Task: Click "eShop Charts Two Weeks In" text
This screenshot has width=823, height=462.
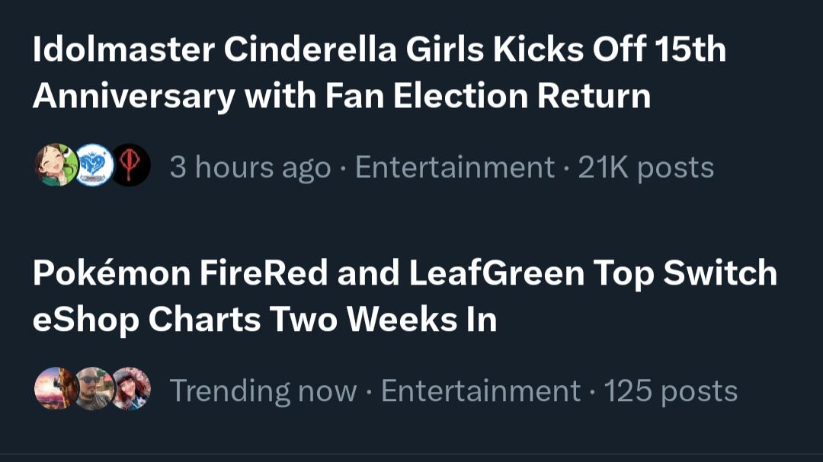Action: [x=264, y=320]
